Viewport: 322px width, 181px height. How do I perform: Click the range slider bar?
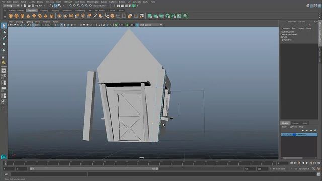point(94,169)
